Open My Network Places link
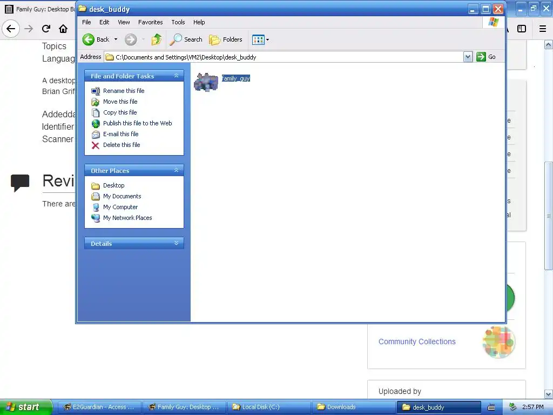The width and height of the screenshot is (553, 415). (127, 218)
